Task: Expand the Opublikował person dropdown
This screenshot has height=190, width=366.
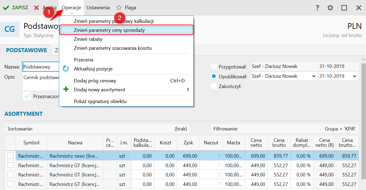Action: tap(314, 76)
